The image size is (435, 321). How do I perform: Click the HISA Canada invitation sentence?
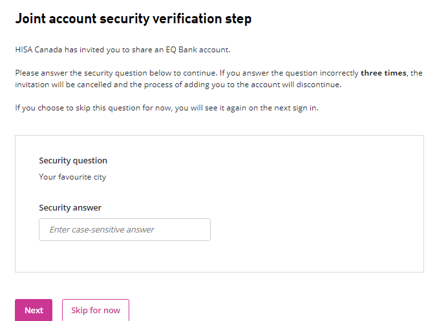(123, 49)
